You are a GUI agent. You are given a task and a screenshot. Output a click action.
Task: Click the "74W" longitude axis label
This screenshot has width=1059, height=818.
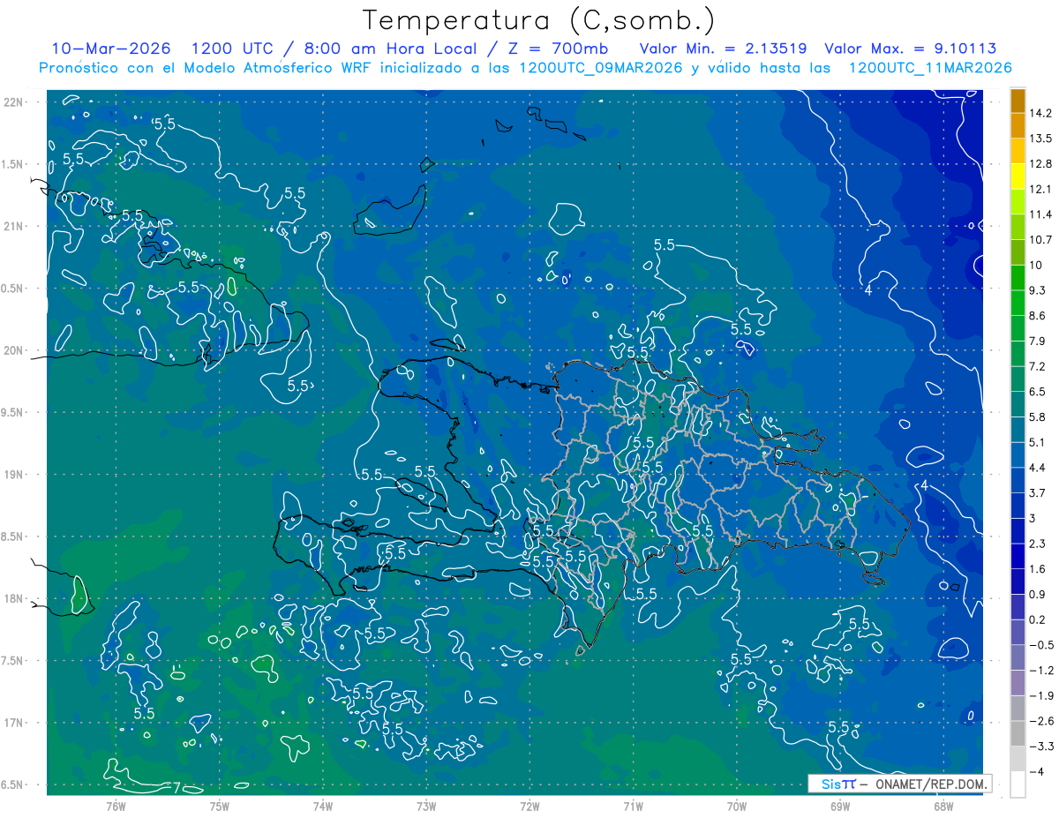[x=323, y=807]
